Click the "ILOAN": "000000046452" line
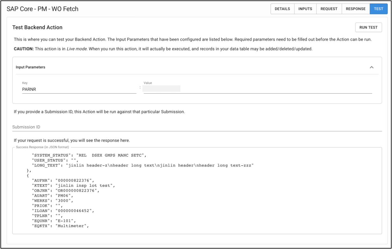The image size is (392, 249). click(63, 211)
